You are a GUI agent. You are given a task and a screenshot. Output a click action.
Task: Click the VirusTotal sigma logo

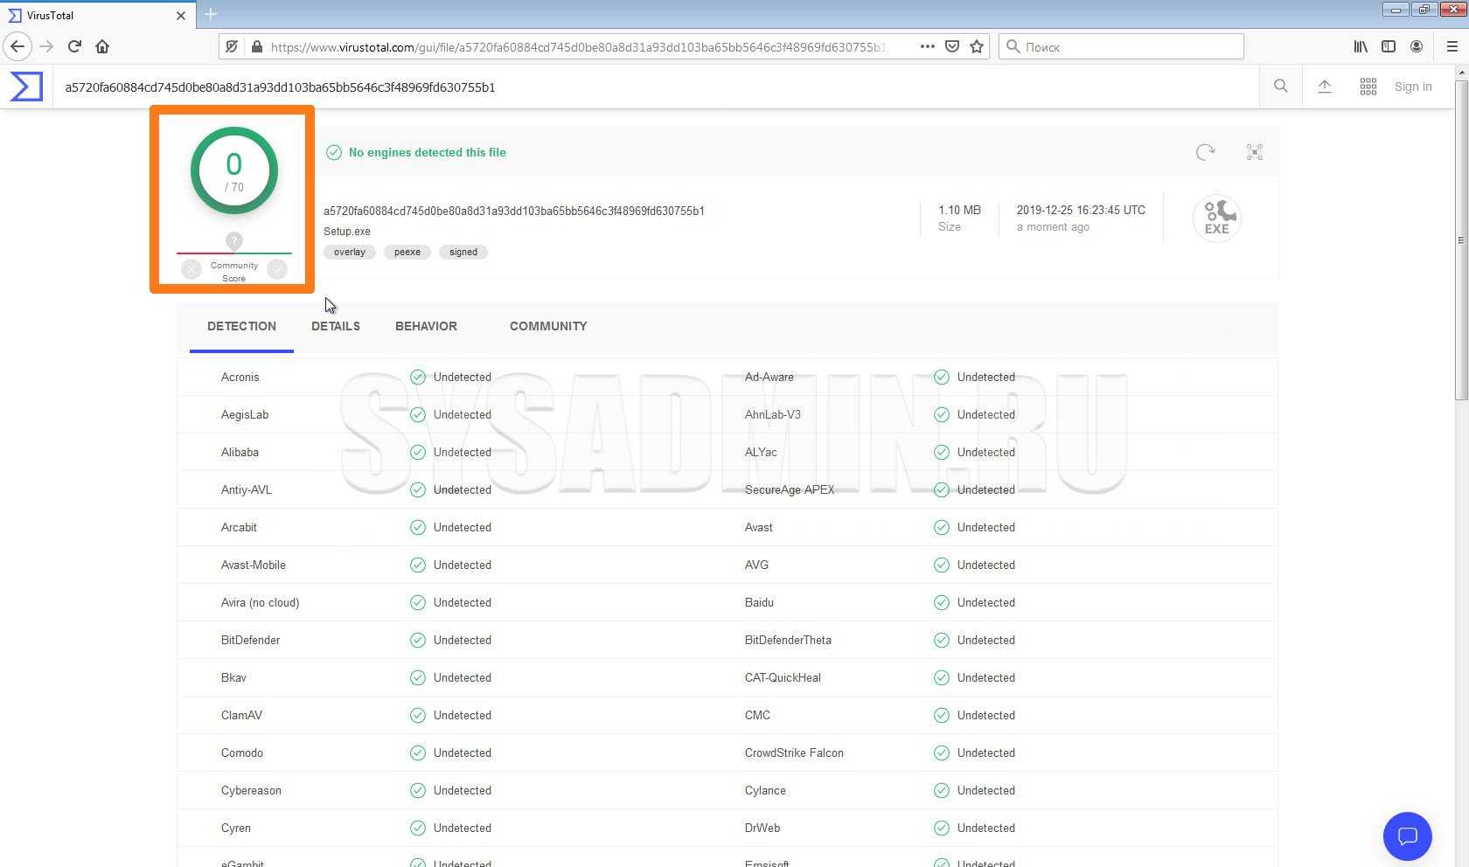click(26, 87)
